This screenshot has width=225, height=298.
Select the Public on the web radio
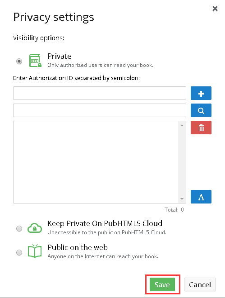click(19, 253)
